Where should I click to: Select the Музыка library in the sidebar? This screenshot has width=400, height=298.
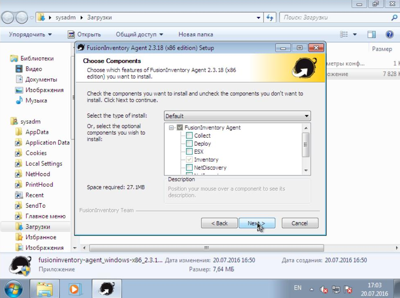(x=31, y=100)
